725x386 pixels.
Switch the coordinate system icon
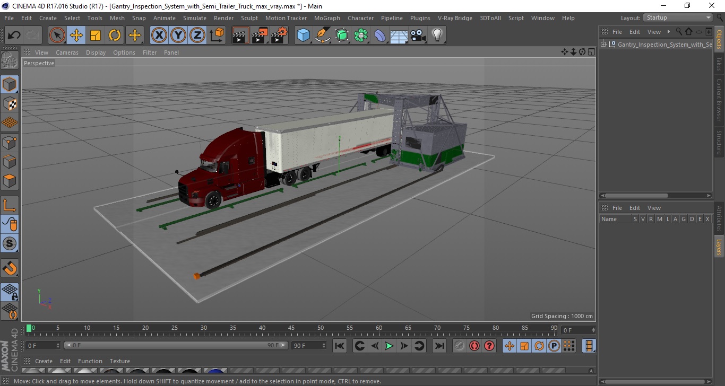coord(217,36)
